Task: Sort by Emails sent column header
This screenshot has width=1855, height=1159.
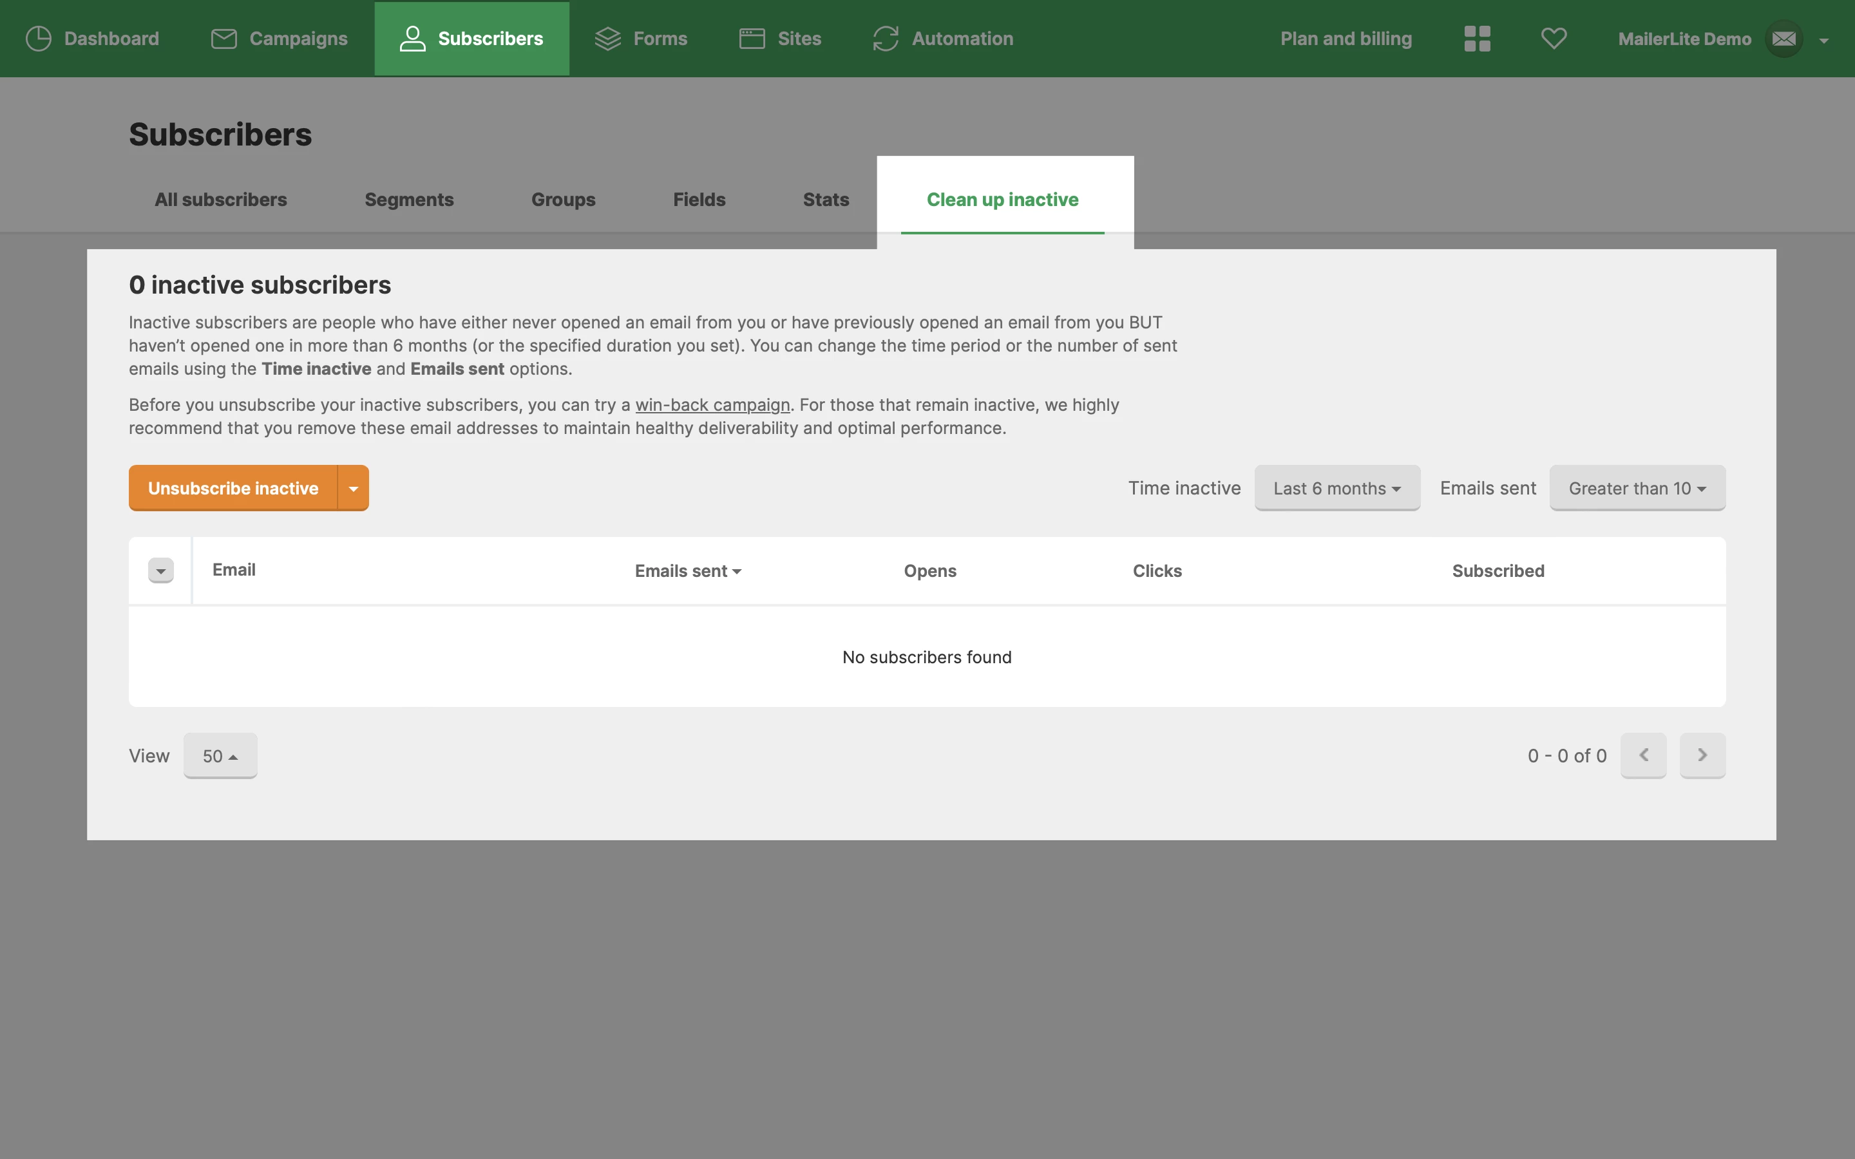Action: [x=688, y=571]
